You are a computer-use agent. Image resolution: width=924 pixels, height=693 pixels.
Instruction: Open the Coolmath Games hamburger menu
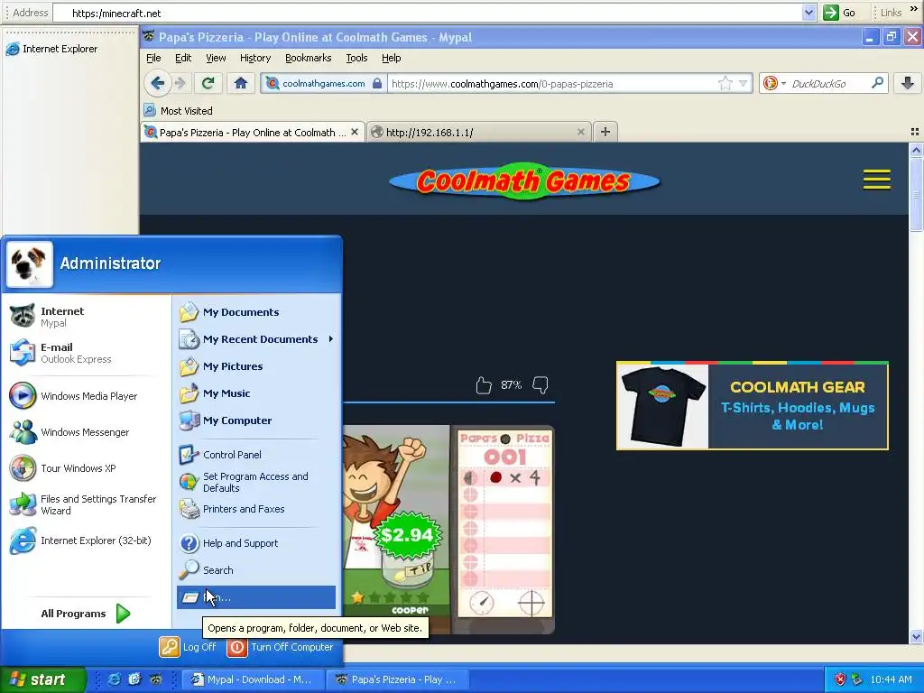[876, 180]
